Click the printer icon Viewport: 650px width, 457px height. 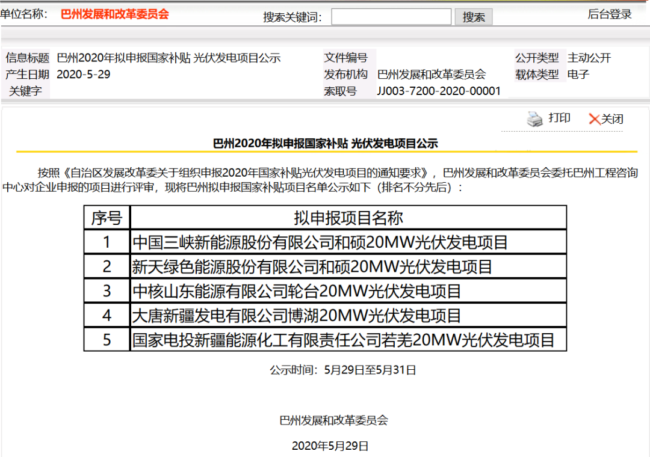click(535, 119)
